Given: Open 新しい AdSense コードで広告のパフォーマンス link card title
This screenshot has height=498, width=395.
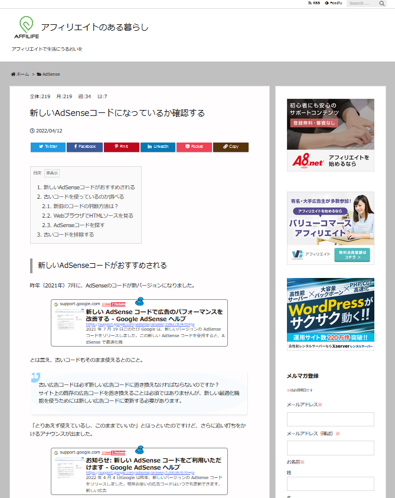Looking at the screenshot, I should pyautogui.click(x=154, y=315).
